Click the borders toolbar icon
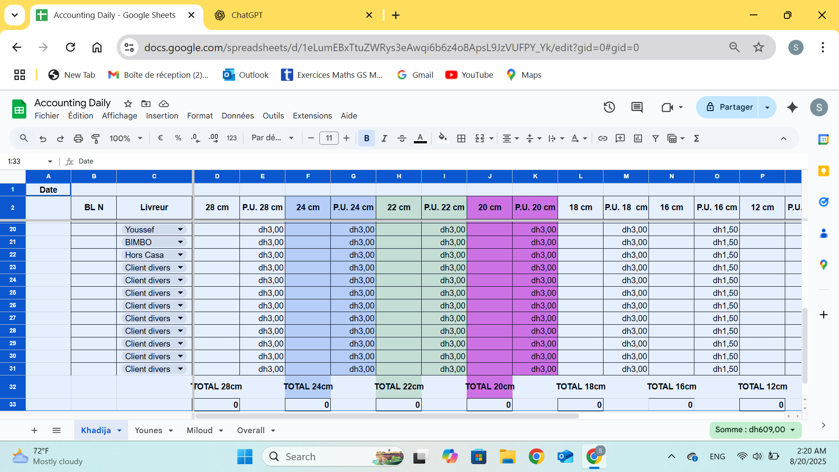 [x=461, y=139]
